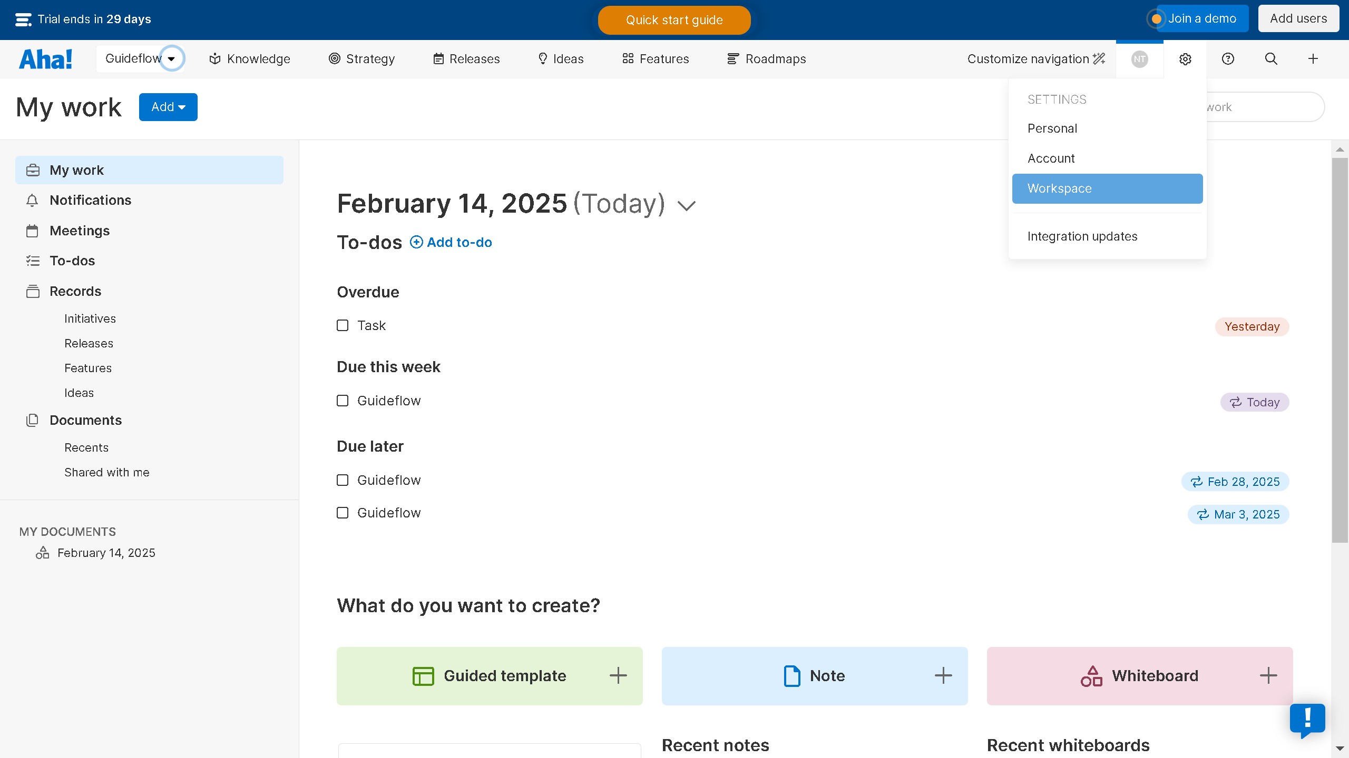Click the blue feedback exclamation bubble
Screen dimensions: 1349x758
tap(1307, 719)
